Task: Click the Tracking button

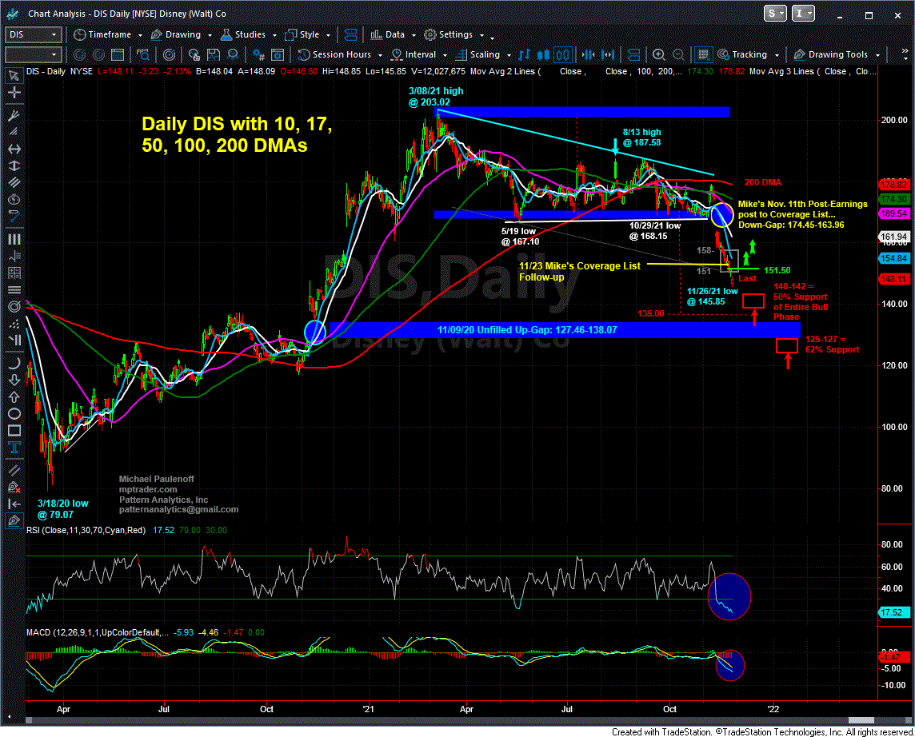Action: coord(742,55)
